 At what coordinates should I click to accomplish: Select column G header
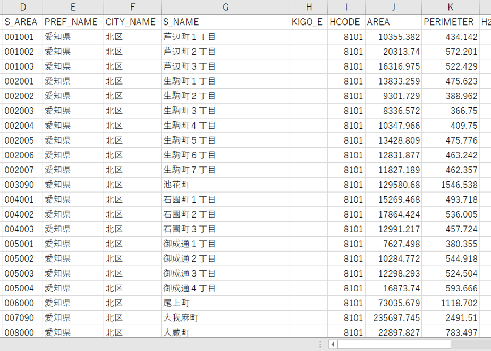[225, 7]
